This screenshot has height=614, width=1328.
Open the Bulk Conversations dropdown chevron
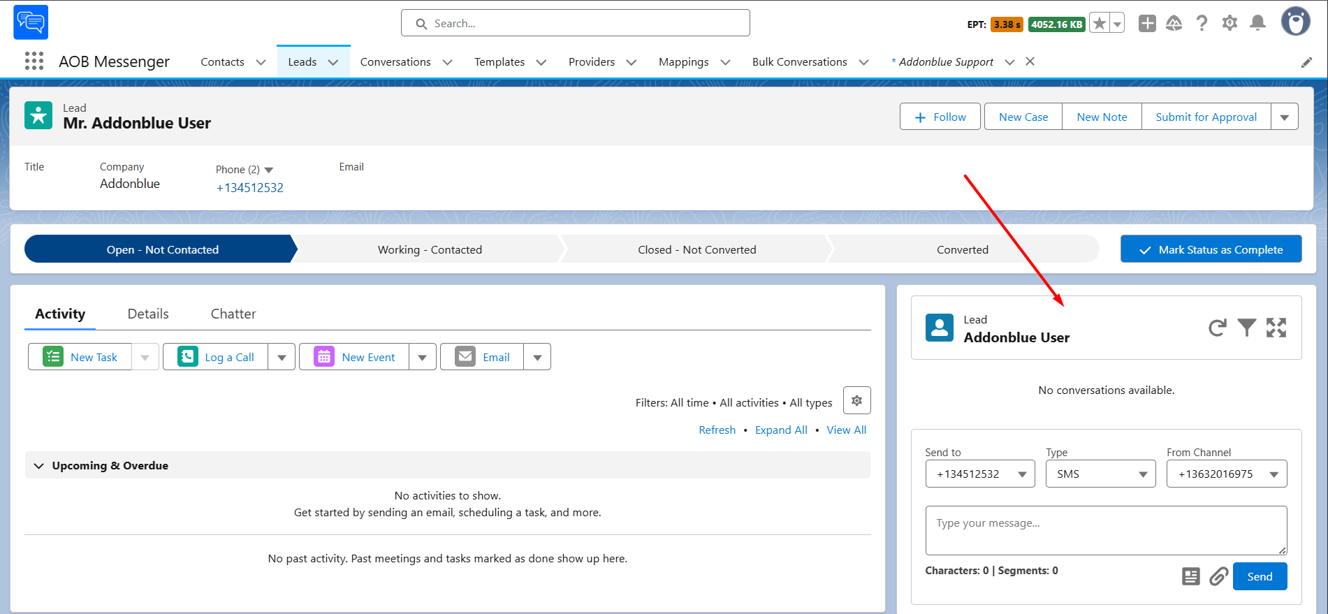point(864,62)
